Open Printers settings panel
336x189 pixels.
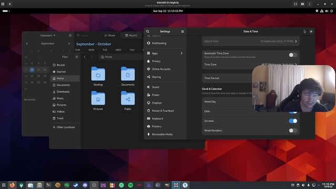click(165, 127)
